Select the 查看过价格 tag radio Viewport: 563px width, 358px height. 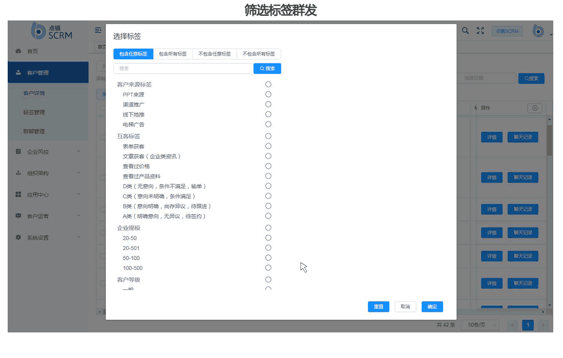click(268, 166)
